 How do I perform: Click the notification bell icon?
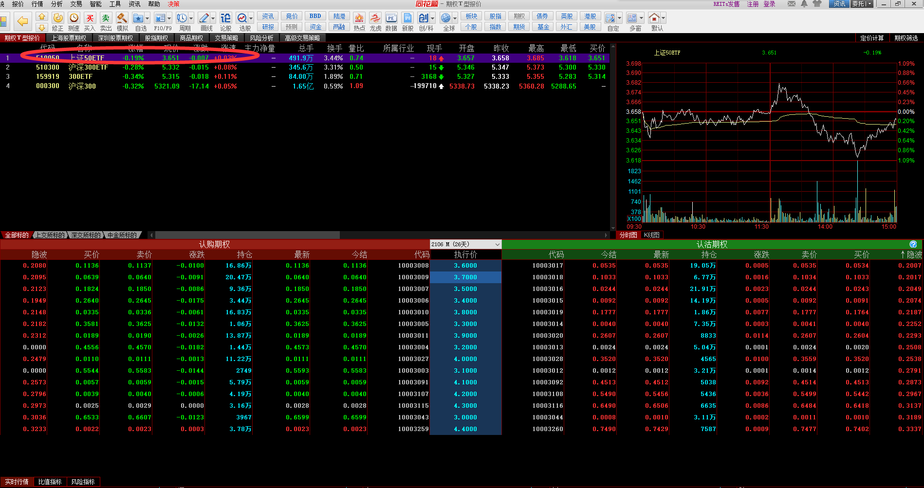click(x=804, y=4)
